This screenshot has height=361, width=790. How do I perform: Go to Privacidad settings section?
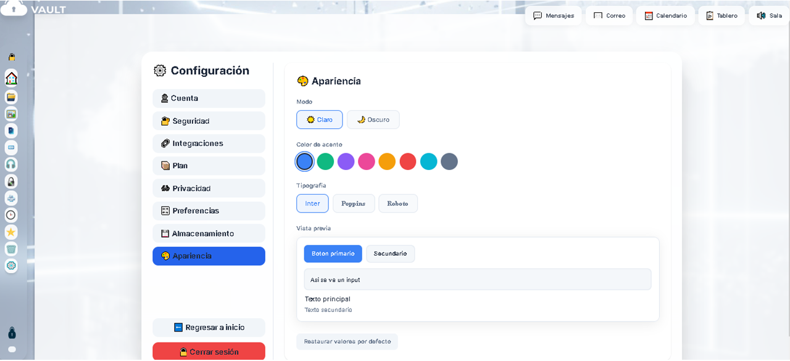coord(209,189)
